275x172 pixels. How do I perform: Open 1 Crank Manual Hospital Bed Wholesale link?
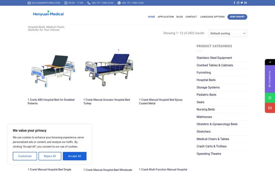[x=108, y=170]
